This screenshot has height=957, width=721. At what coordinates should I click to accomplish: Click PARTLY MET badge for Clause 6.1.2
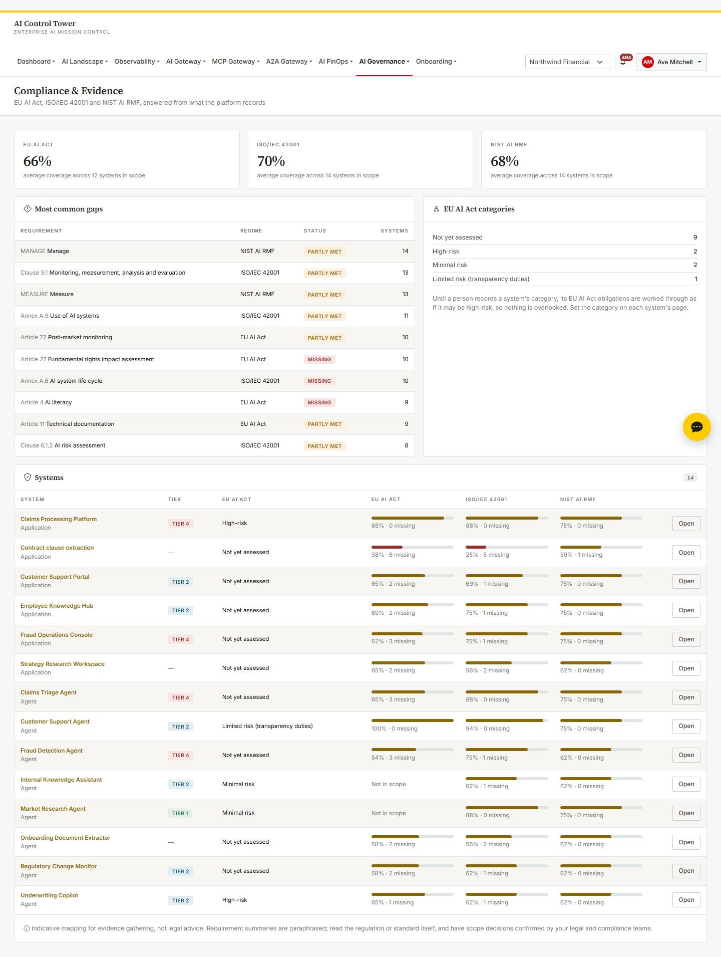[324, 446]
